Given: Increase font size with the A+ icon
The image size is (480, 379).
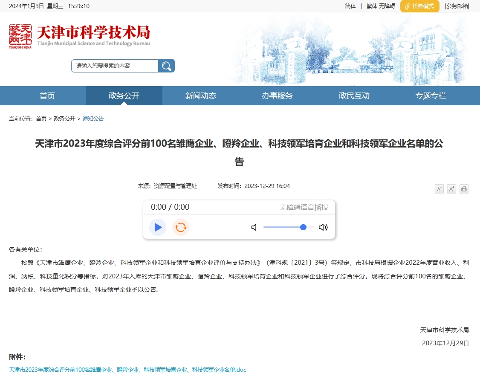Looking at the screenshot, I should click(x=451, y=189).
